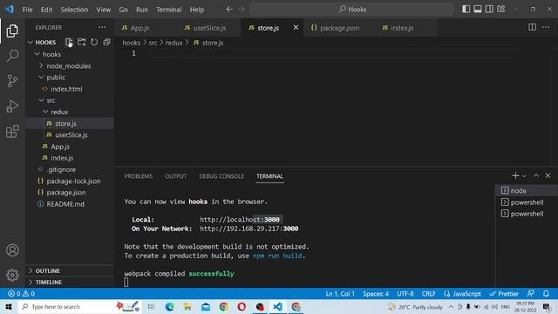Change the UTF-8 file encoding

point(405,294)
